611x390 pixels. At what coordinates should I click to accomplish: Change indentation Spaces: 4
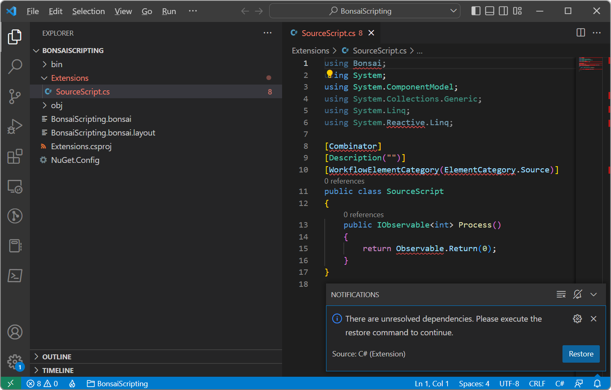pyautogui.click(x=474, y=384)
